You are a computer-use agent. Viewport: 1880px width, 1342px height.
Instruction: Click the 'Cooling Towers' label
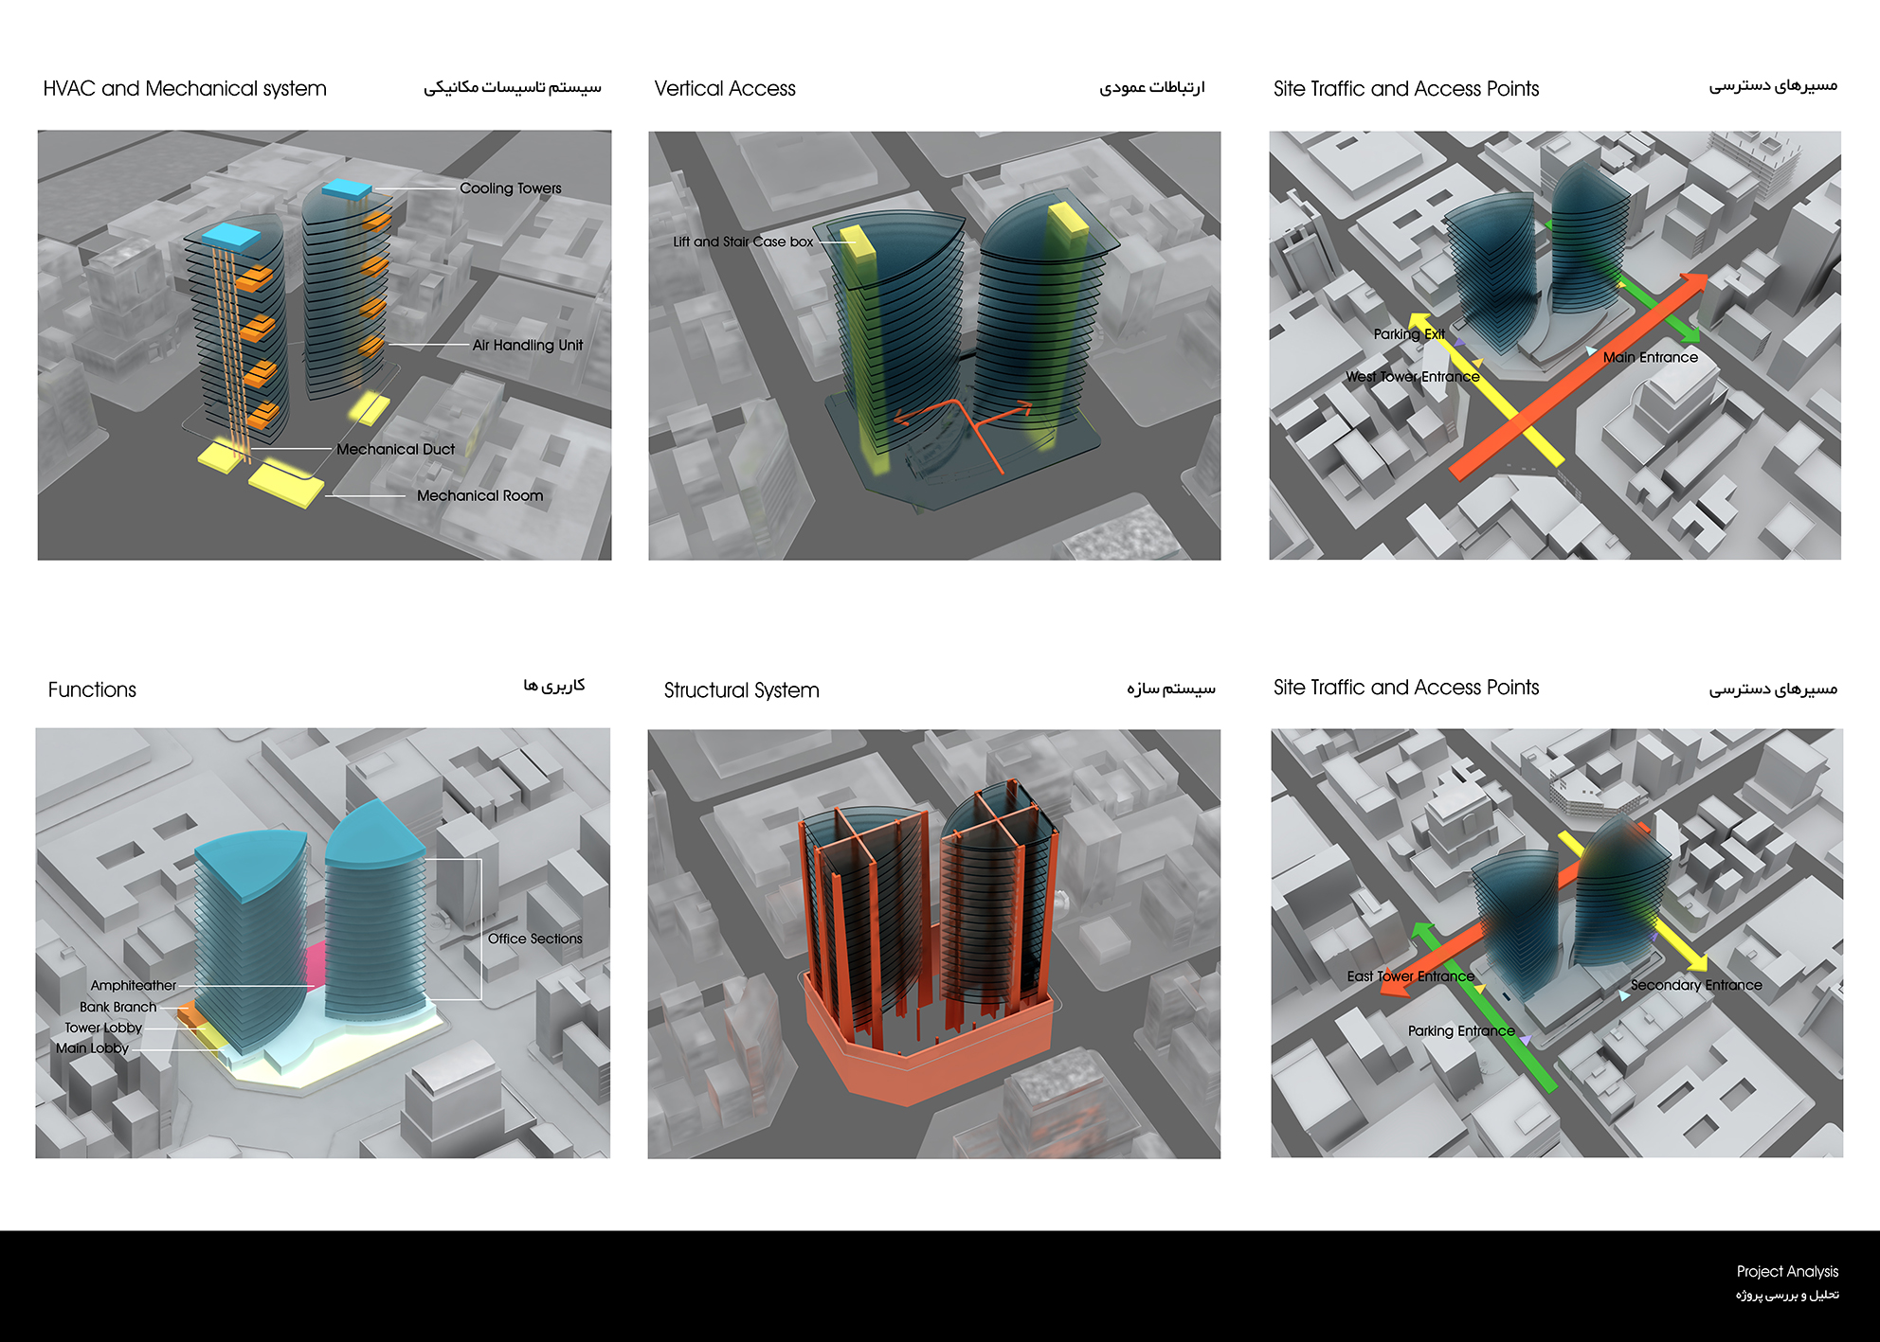click(511, 188)
